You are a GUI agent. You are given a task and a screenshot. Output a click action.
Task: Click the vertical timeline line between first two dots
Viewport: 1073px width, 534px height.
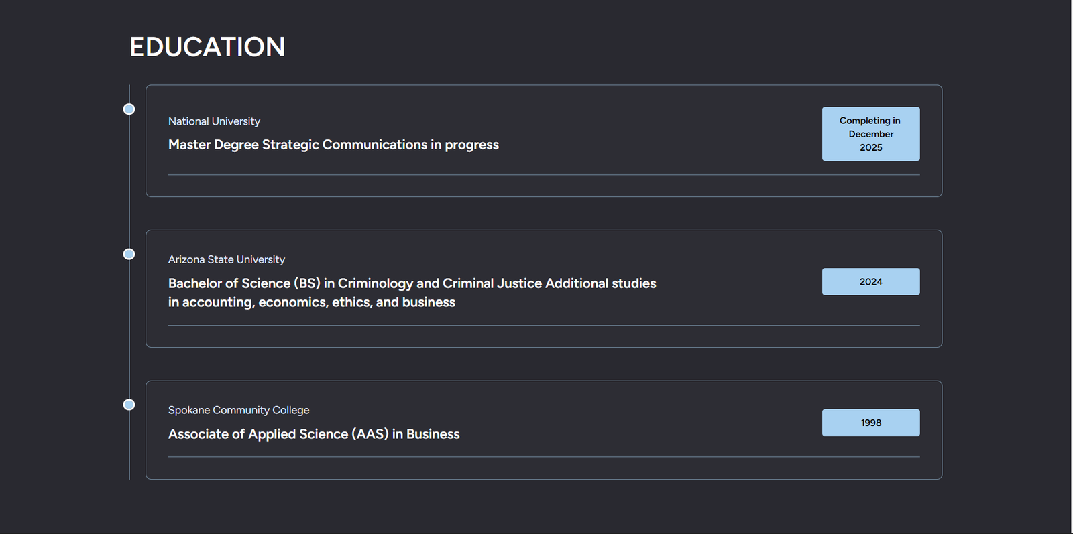[129, 181]
